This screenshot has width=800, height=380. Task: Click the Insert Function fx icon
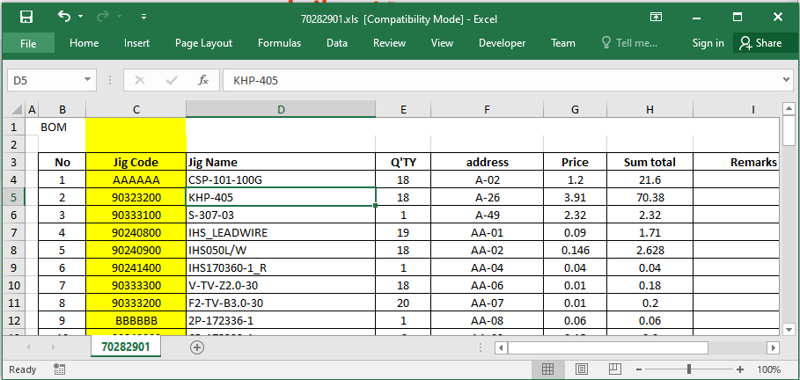coord(203,80)
